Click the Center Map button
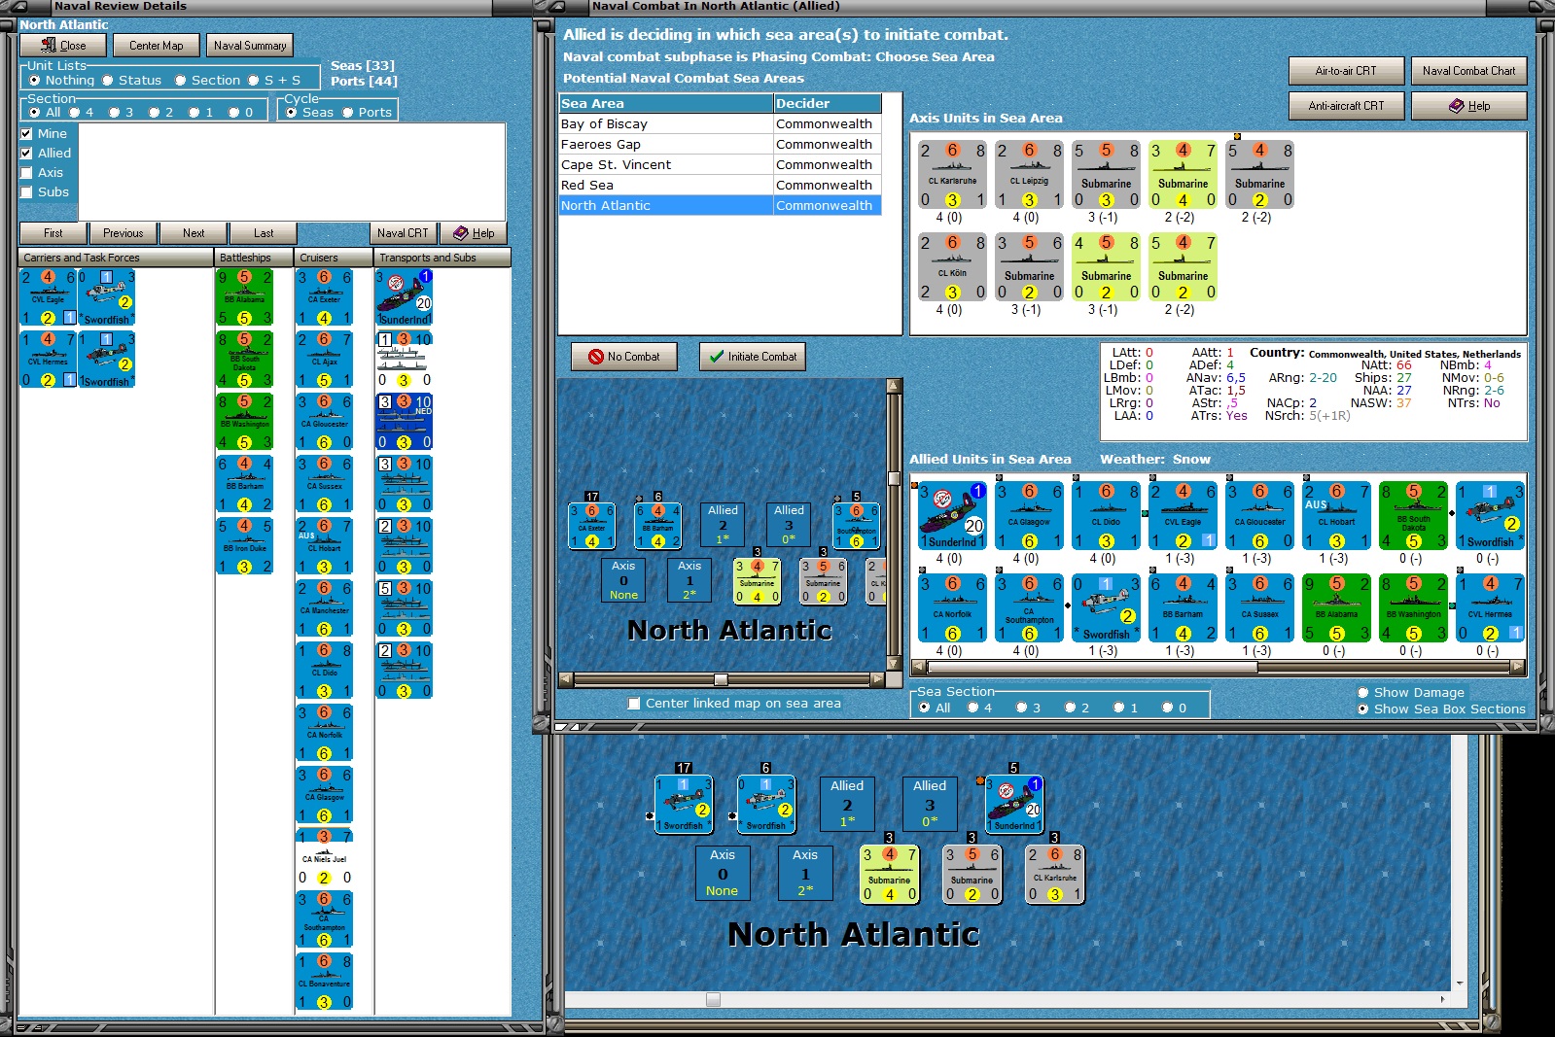 pos(157,46)
